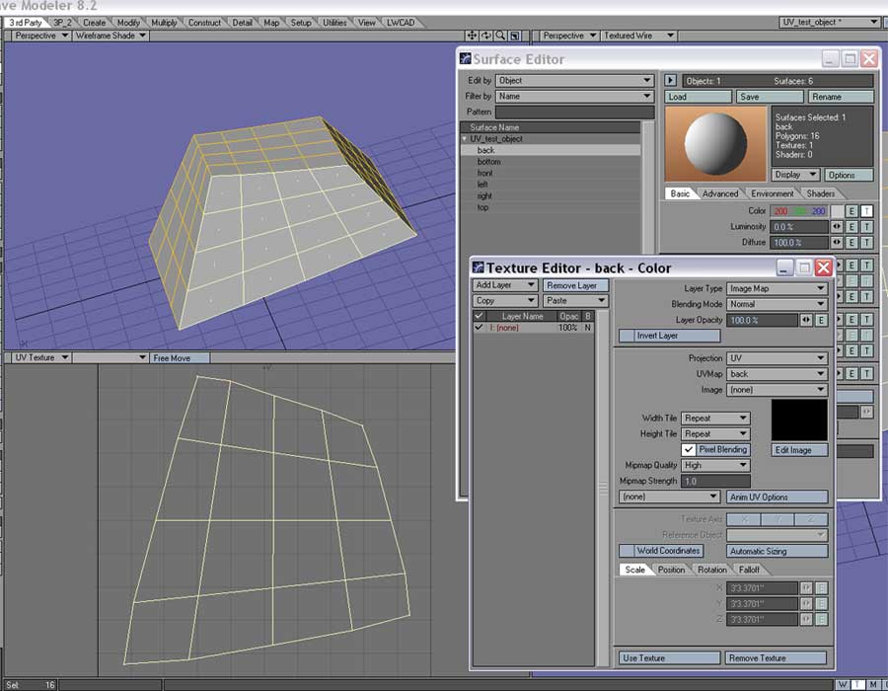Enable the World Coordinates checkbox
The width and height of the screenshot is (888, 691).
tap(627, 551)
